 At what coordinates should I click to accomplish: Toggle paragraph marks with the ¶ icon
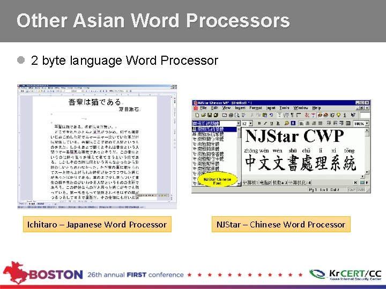[292, 115]
